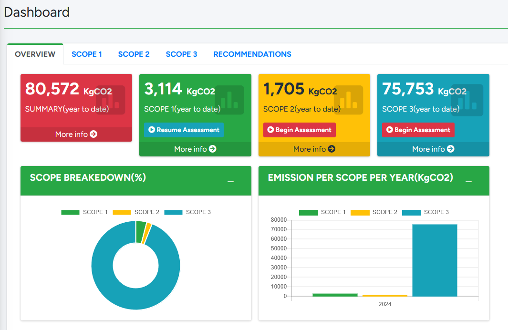Click the arrow icon in SUMMARY More info

pyautogui.click(x=93, y=134)
